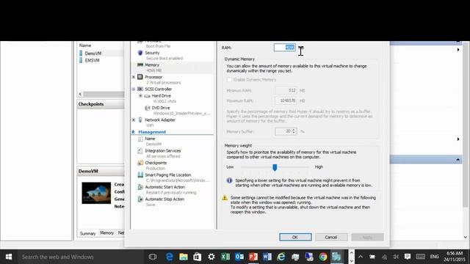Open the Windows Store taskbar icon
Viewport: 470px width, 264px height.
198,257
